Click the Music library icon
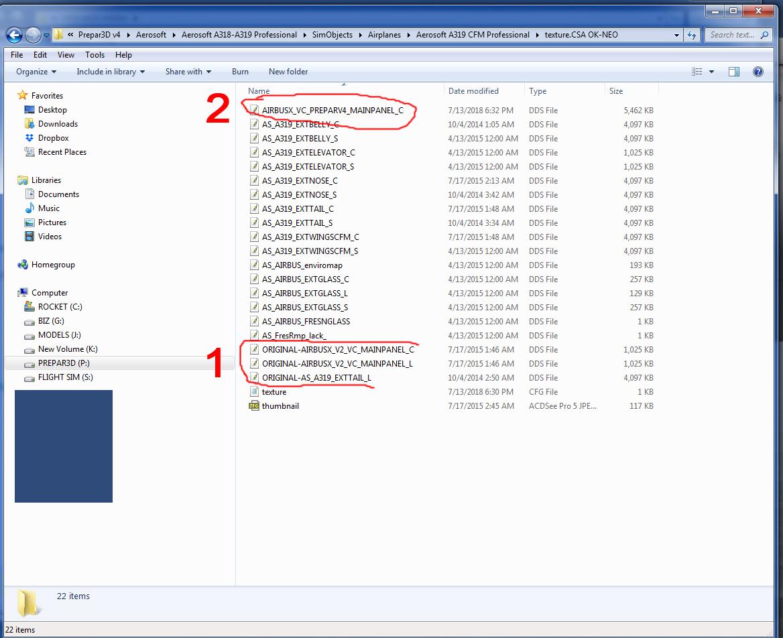 29,208
